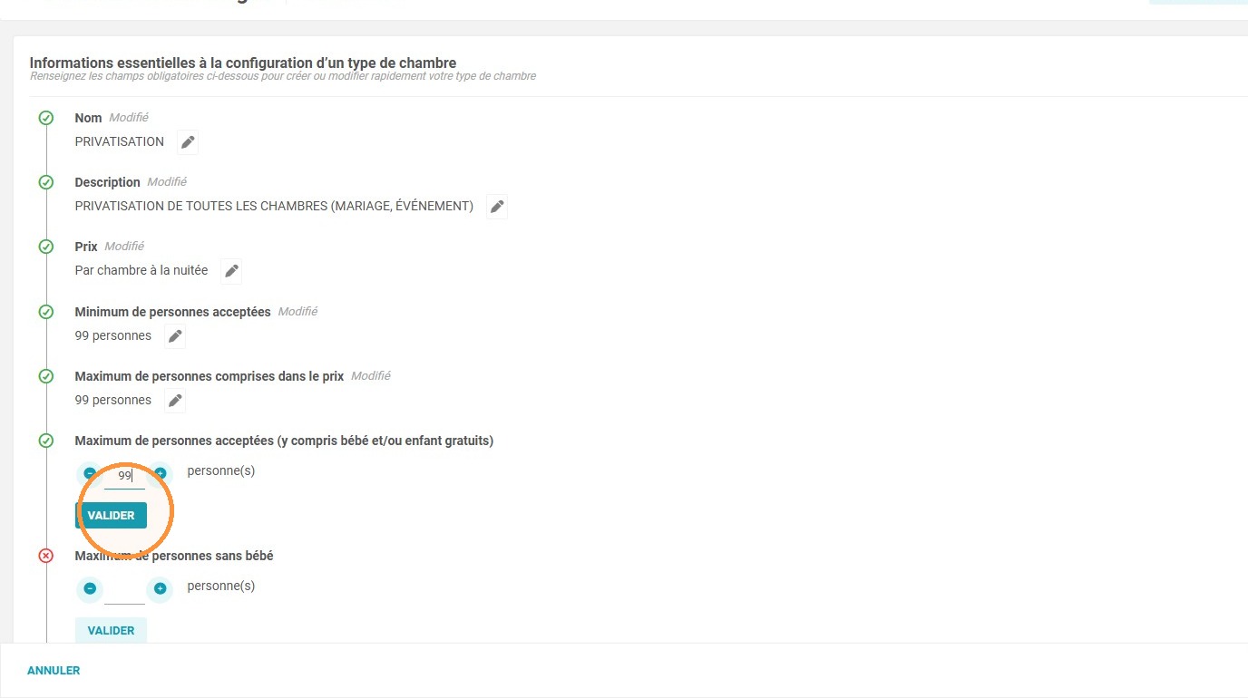The height and width of the screenshot is (698, 1248).
Task: Click green check status beside Description
Action: tap(46, 182)
